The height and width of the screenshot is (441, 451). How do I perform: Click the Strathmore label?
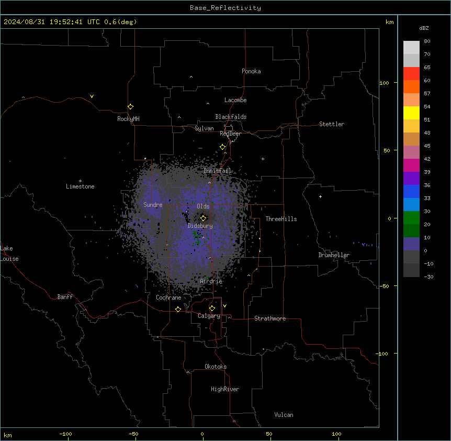pyautogui.click(x=270, y=318)
